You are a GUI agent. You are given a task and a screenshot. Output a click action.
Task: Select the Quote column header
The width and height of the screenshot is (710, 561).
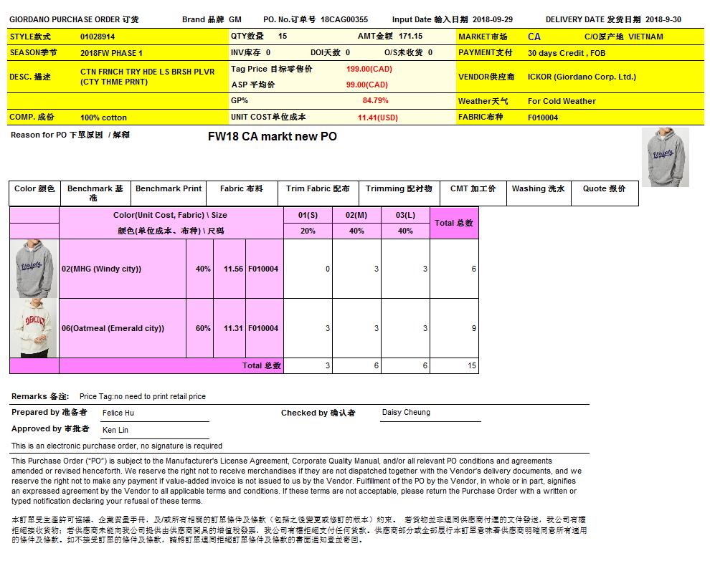[x=604, y=189]
